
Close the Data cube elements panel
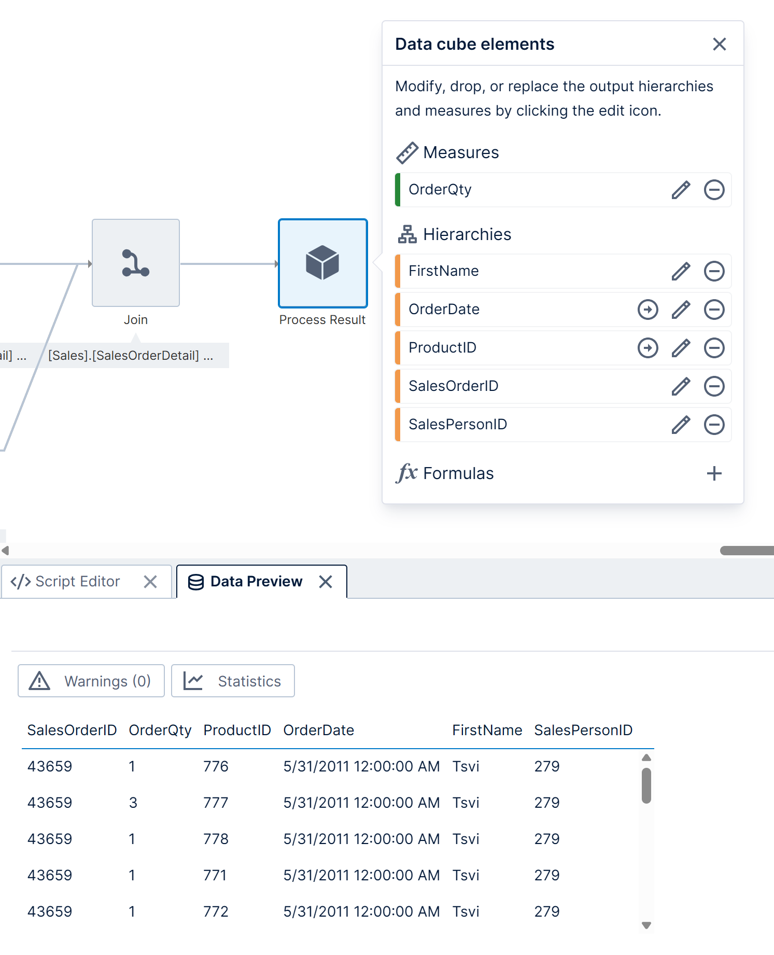click(719, 44)
